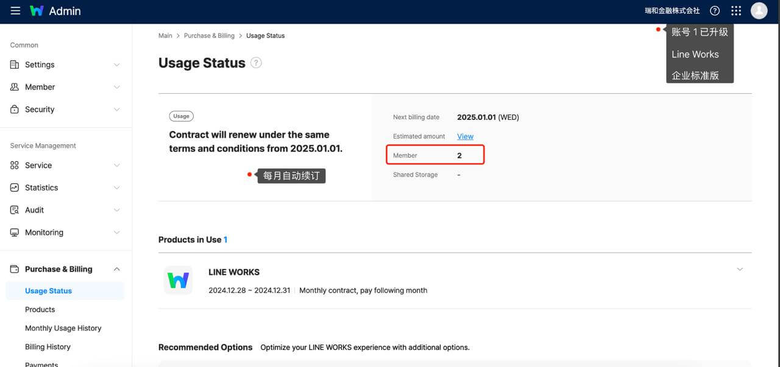The width and height of the screenshot is (780, 367).
Task: Click the Security lock icon in sidebar
Action: pyautogui.click(x=15, y=110)
